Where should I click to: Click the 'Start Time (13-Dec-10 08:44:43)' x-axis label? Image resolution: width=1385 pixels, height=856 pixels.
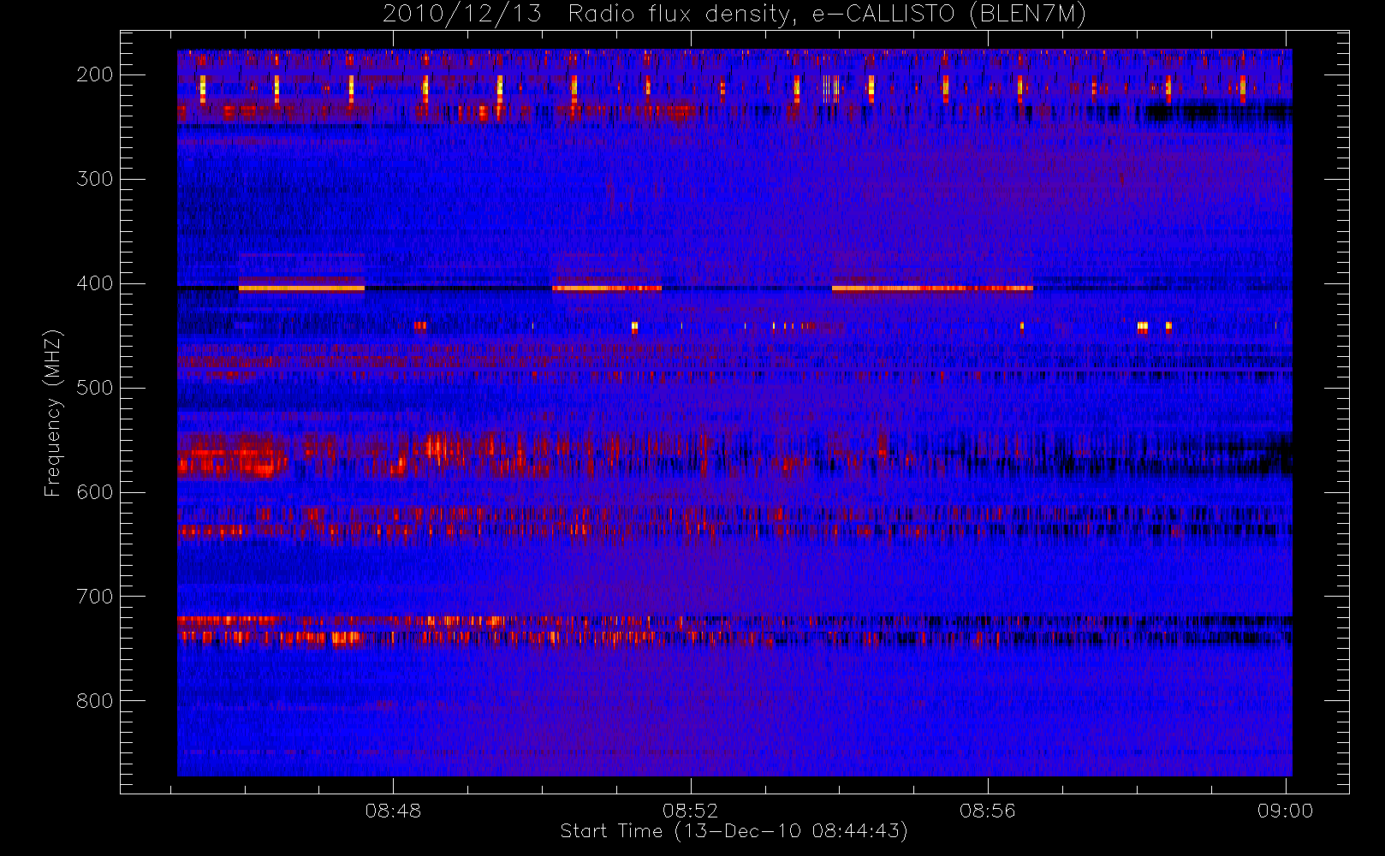coord(734,831)
